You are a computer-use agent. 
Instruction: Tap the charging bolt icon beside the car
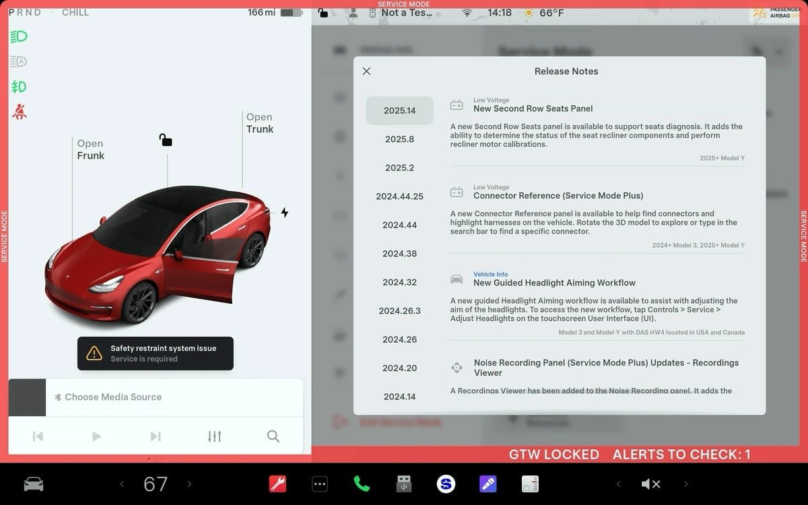[x=285, y=213]
